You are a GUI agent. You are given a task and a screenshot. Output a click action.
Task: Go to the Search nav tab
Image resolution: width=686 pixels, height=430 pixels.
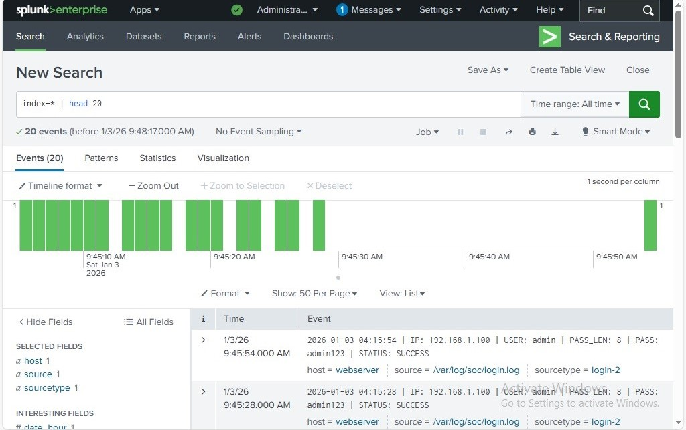[30, 37]
